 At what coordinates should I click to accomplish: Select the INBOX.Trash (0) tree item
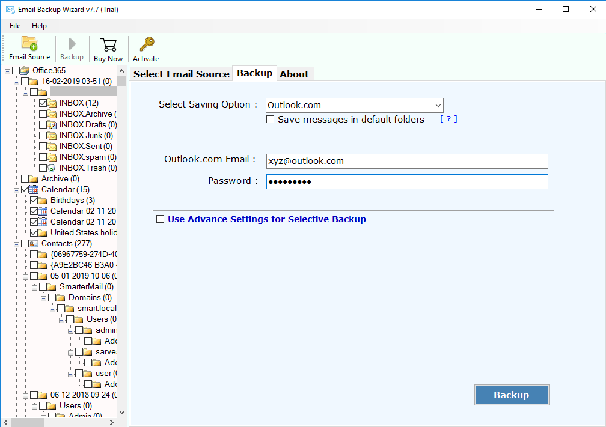(x=88, y=168)
